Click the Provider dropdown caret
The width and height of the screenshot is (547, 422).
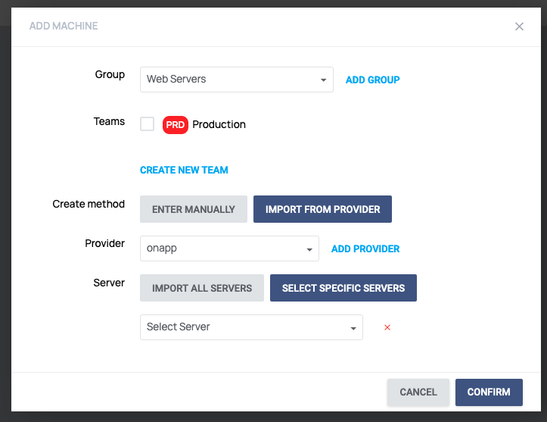click(x=309, y=249)
